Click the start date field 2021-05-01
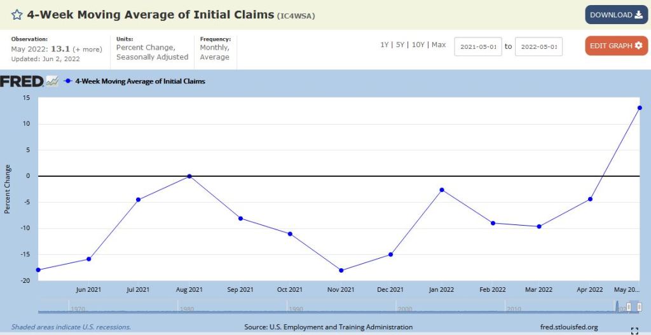Screen dimensions: 651x335 [x=477, y=46]
